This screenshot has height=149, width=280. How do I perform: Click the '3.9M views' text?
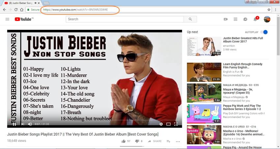point(230,50)
